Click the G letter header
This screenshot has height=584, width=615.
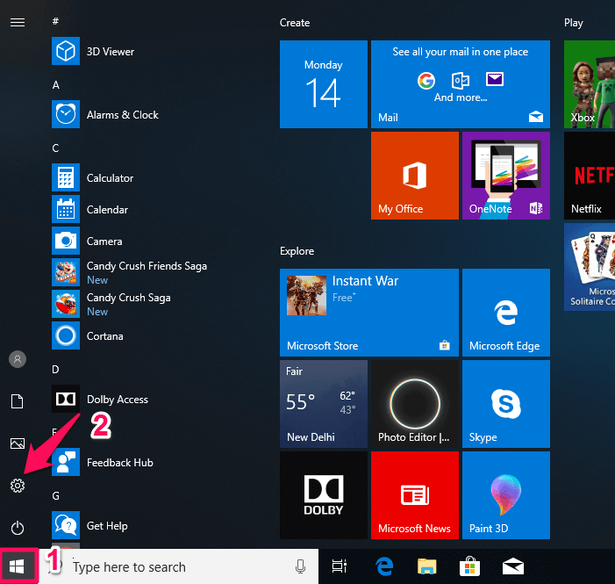click(55, 495)
